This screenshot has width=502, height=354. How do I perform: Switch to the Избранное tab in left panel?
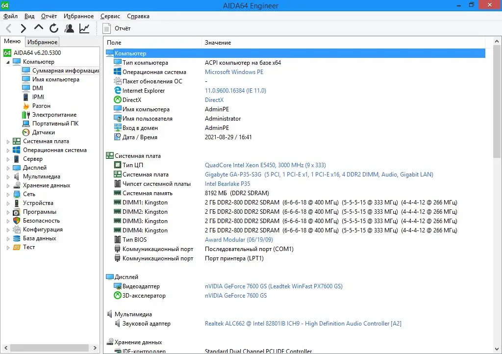pyautogui.click(x=43, y=42)
